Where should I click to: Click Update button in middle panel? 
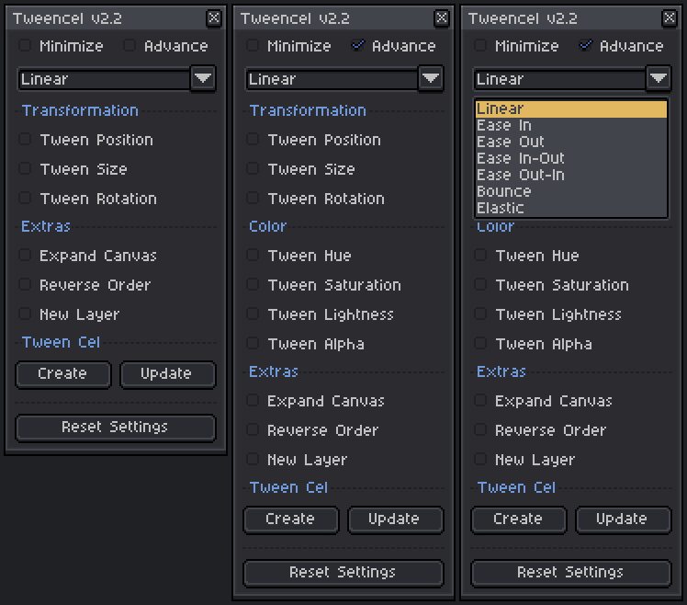coord(395,519)
